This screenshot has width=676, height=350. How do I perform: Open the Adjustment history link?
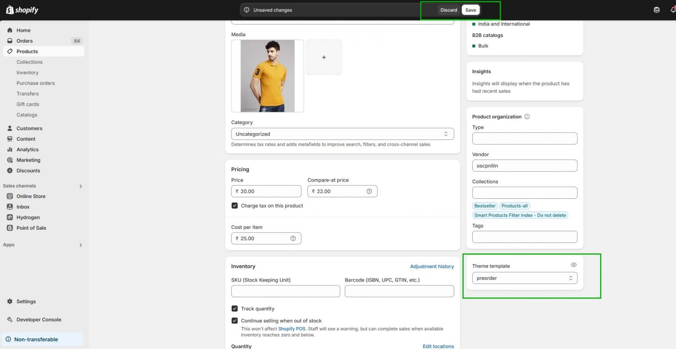coord(432,266)
